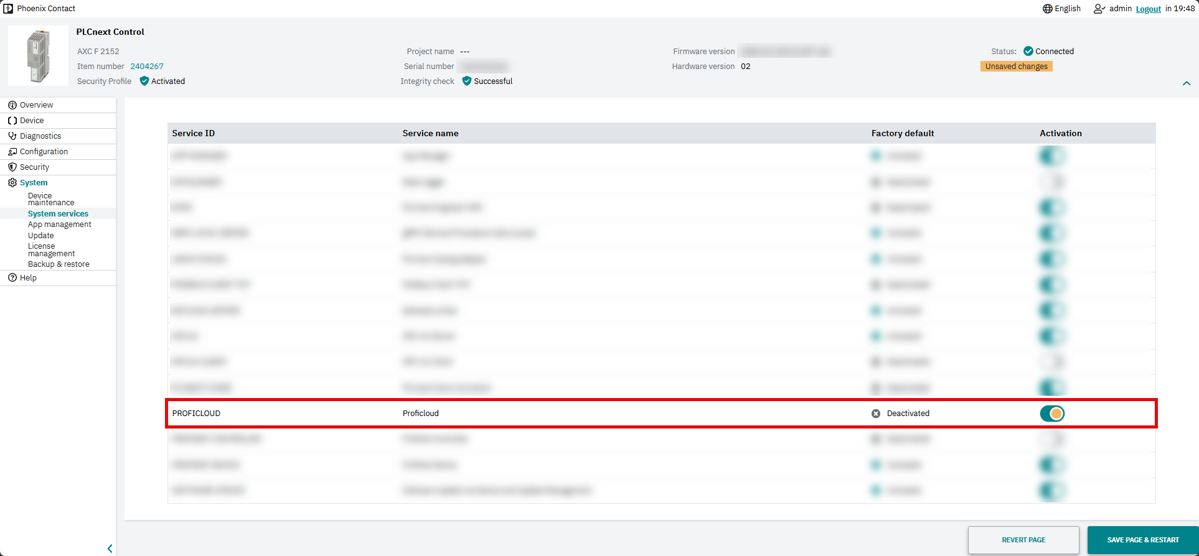Click the admin username text
The height and width of the screenshot is (556, 1199).
[x=1121, y=9]
